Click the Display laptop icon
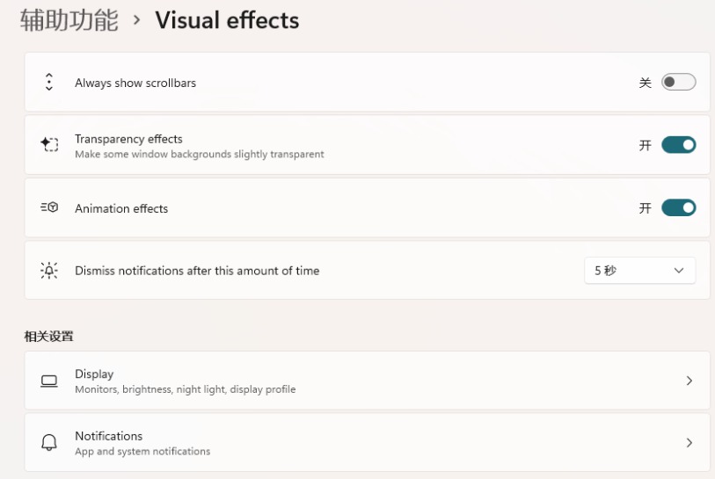715x479 pixels. tap(49, 381)
